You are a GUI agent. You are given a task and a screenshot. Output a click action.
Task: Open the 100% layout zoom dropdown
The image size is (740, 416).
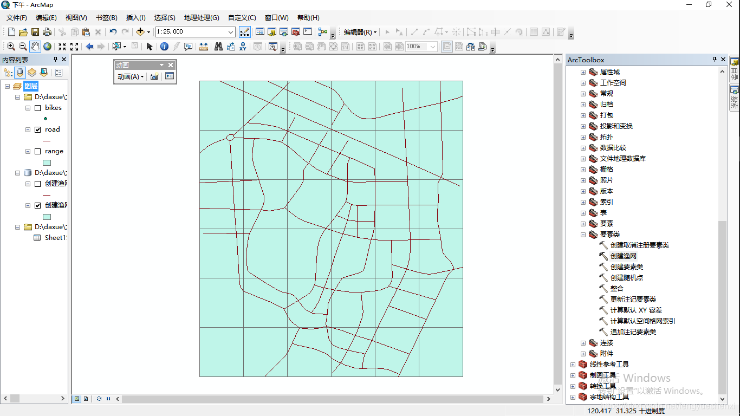(x=433, y=47)
